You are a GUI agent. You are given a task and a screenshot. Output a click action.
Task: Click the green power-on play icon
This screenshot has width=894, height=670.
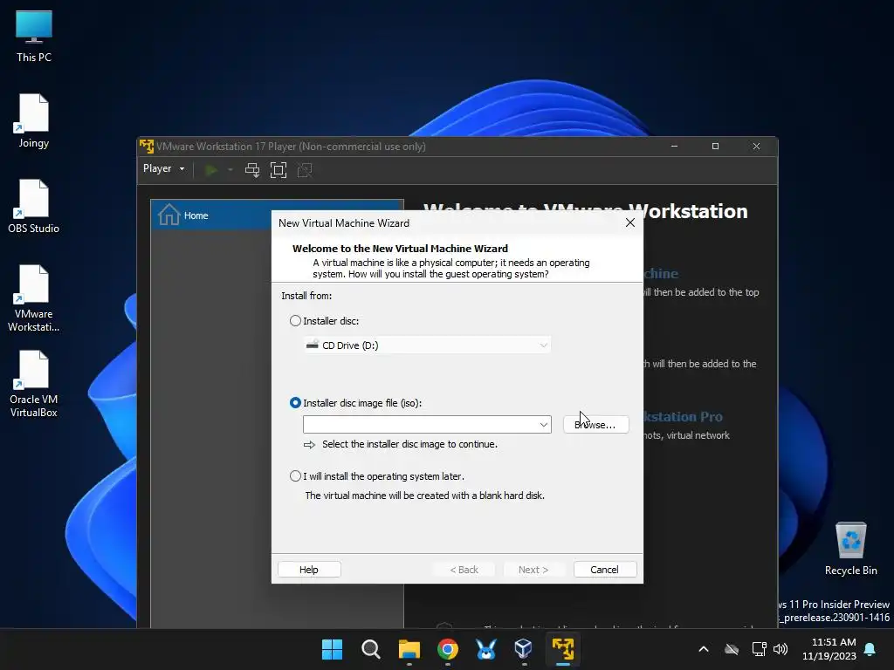coord(211,170)
